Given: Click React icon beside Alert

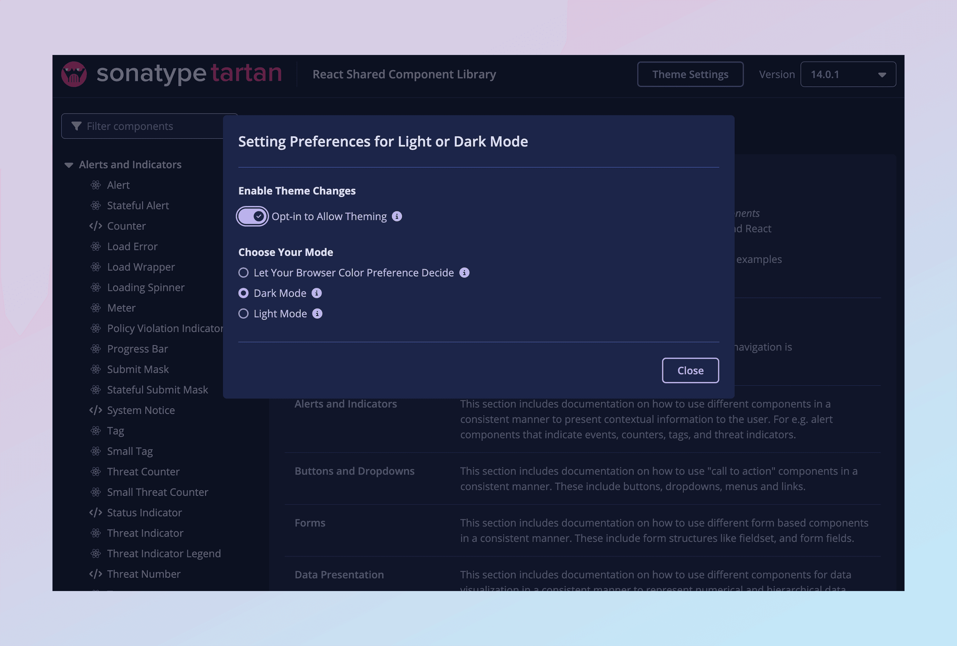Looking at the screenshot, I should pos(96,185).
